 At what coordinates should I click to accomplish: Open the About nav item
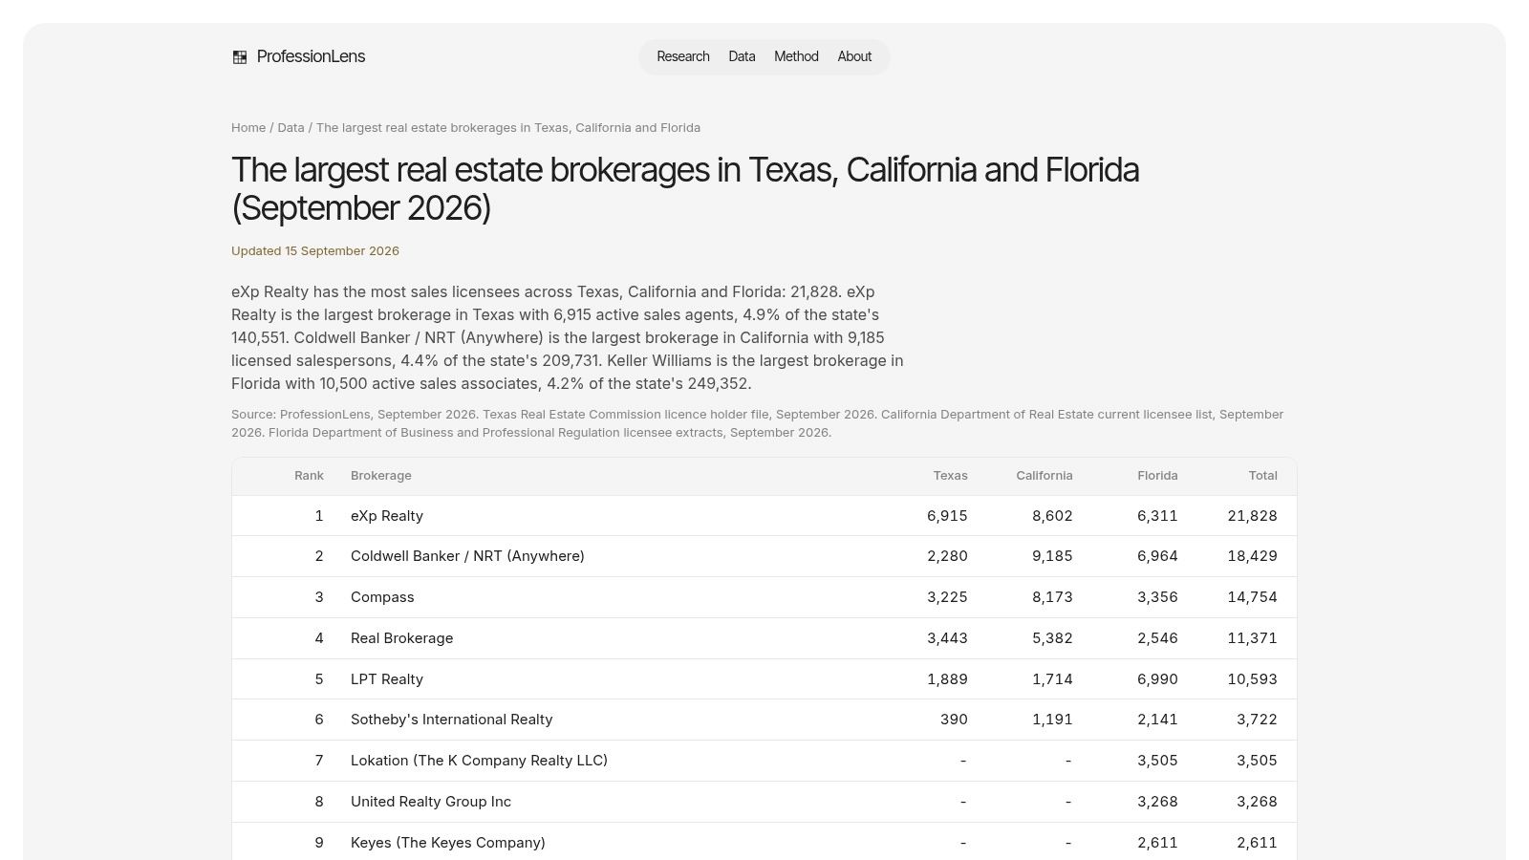854,56
